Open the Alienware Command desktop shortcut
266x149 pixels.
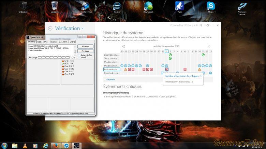[242, 8]
